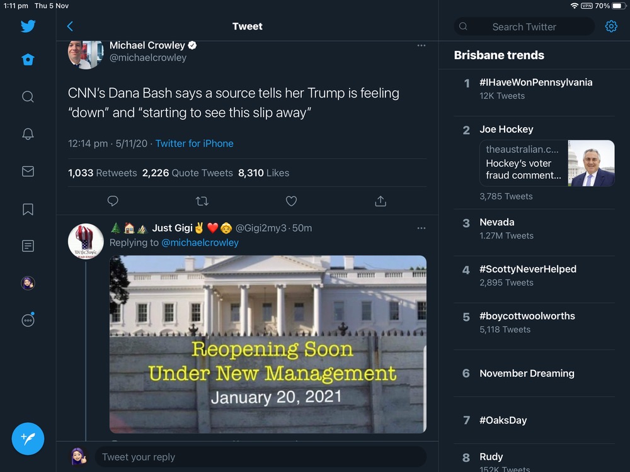The height and width of the screenshot is (472, 630).
Task: Open Notifications bell icon
Action: [28, 134]
